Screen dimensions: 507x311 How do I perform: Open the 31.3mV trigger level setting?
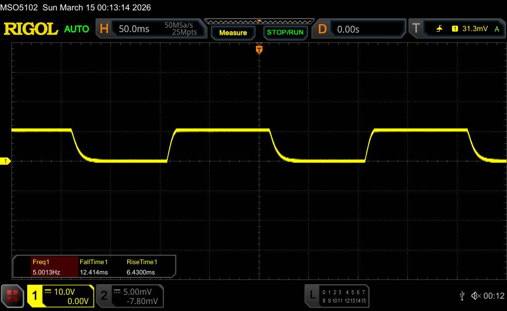click(x=475, y=29)
